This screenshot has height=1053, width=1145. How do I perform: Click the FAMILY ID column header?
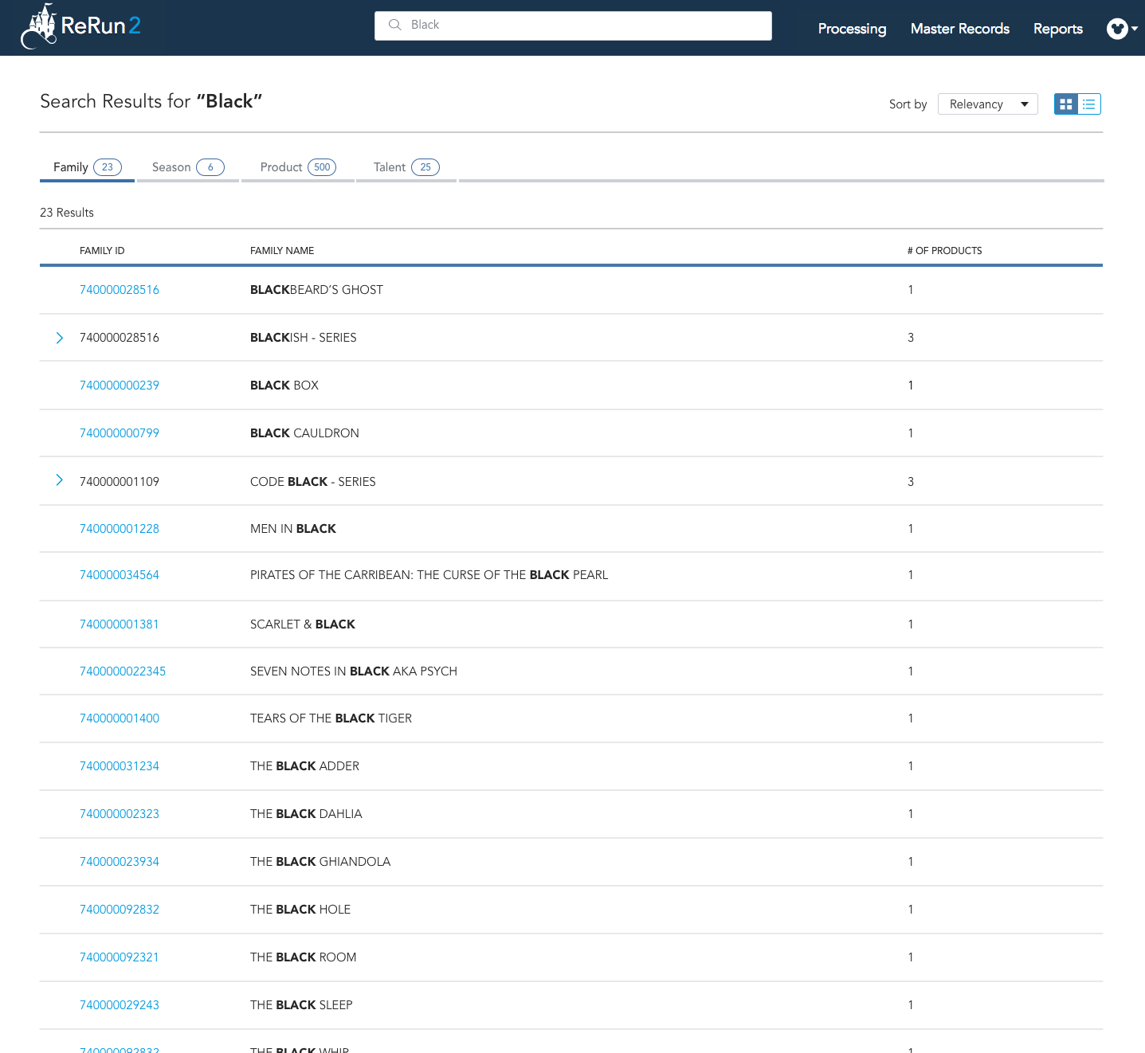[x=102, y=251]
